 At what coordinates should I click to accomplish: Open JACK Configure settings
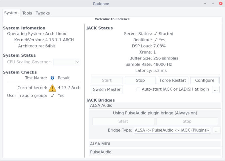pos(205,81)
